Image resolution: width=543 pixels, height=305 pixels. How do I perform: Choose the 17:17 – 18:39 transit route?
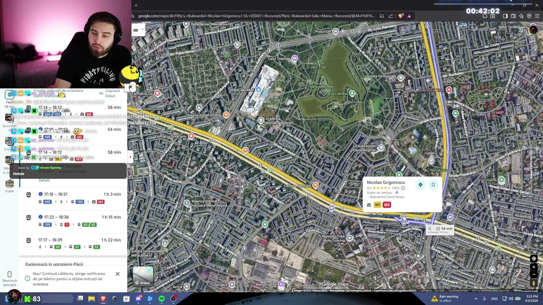tap(73, 243)
